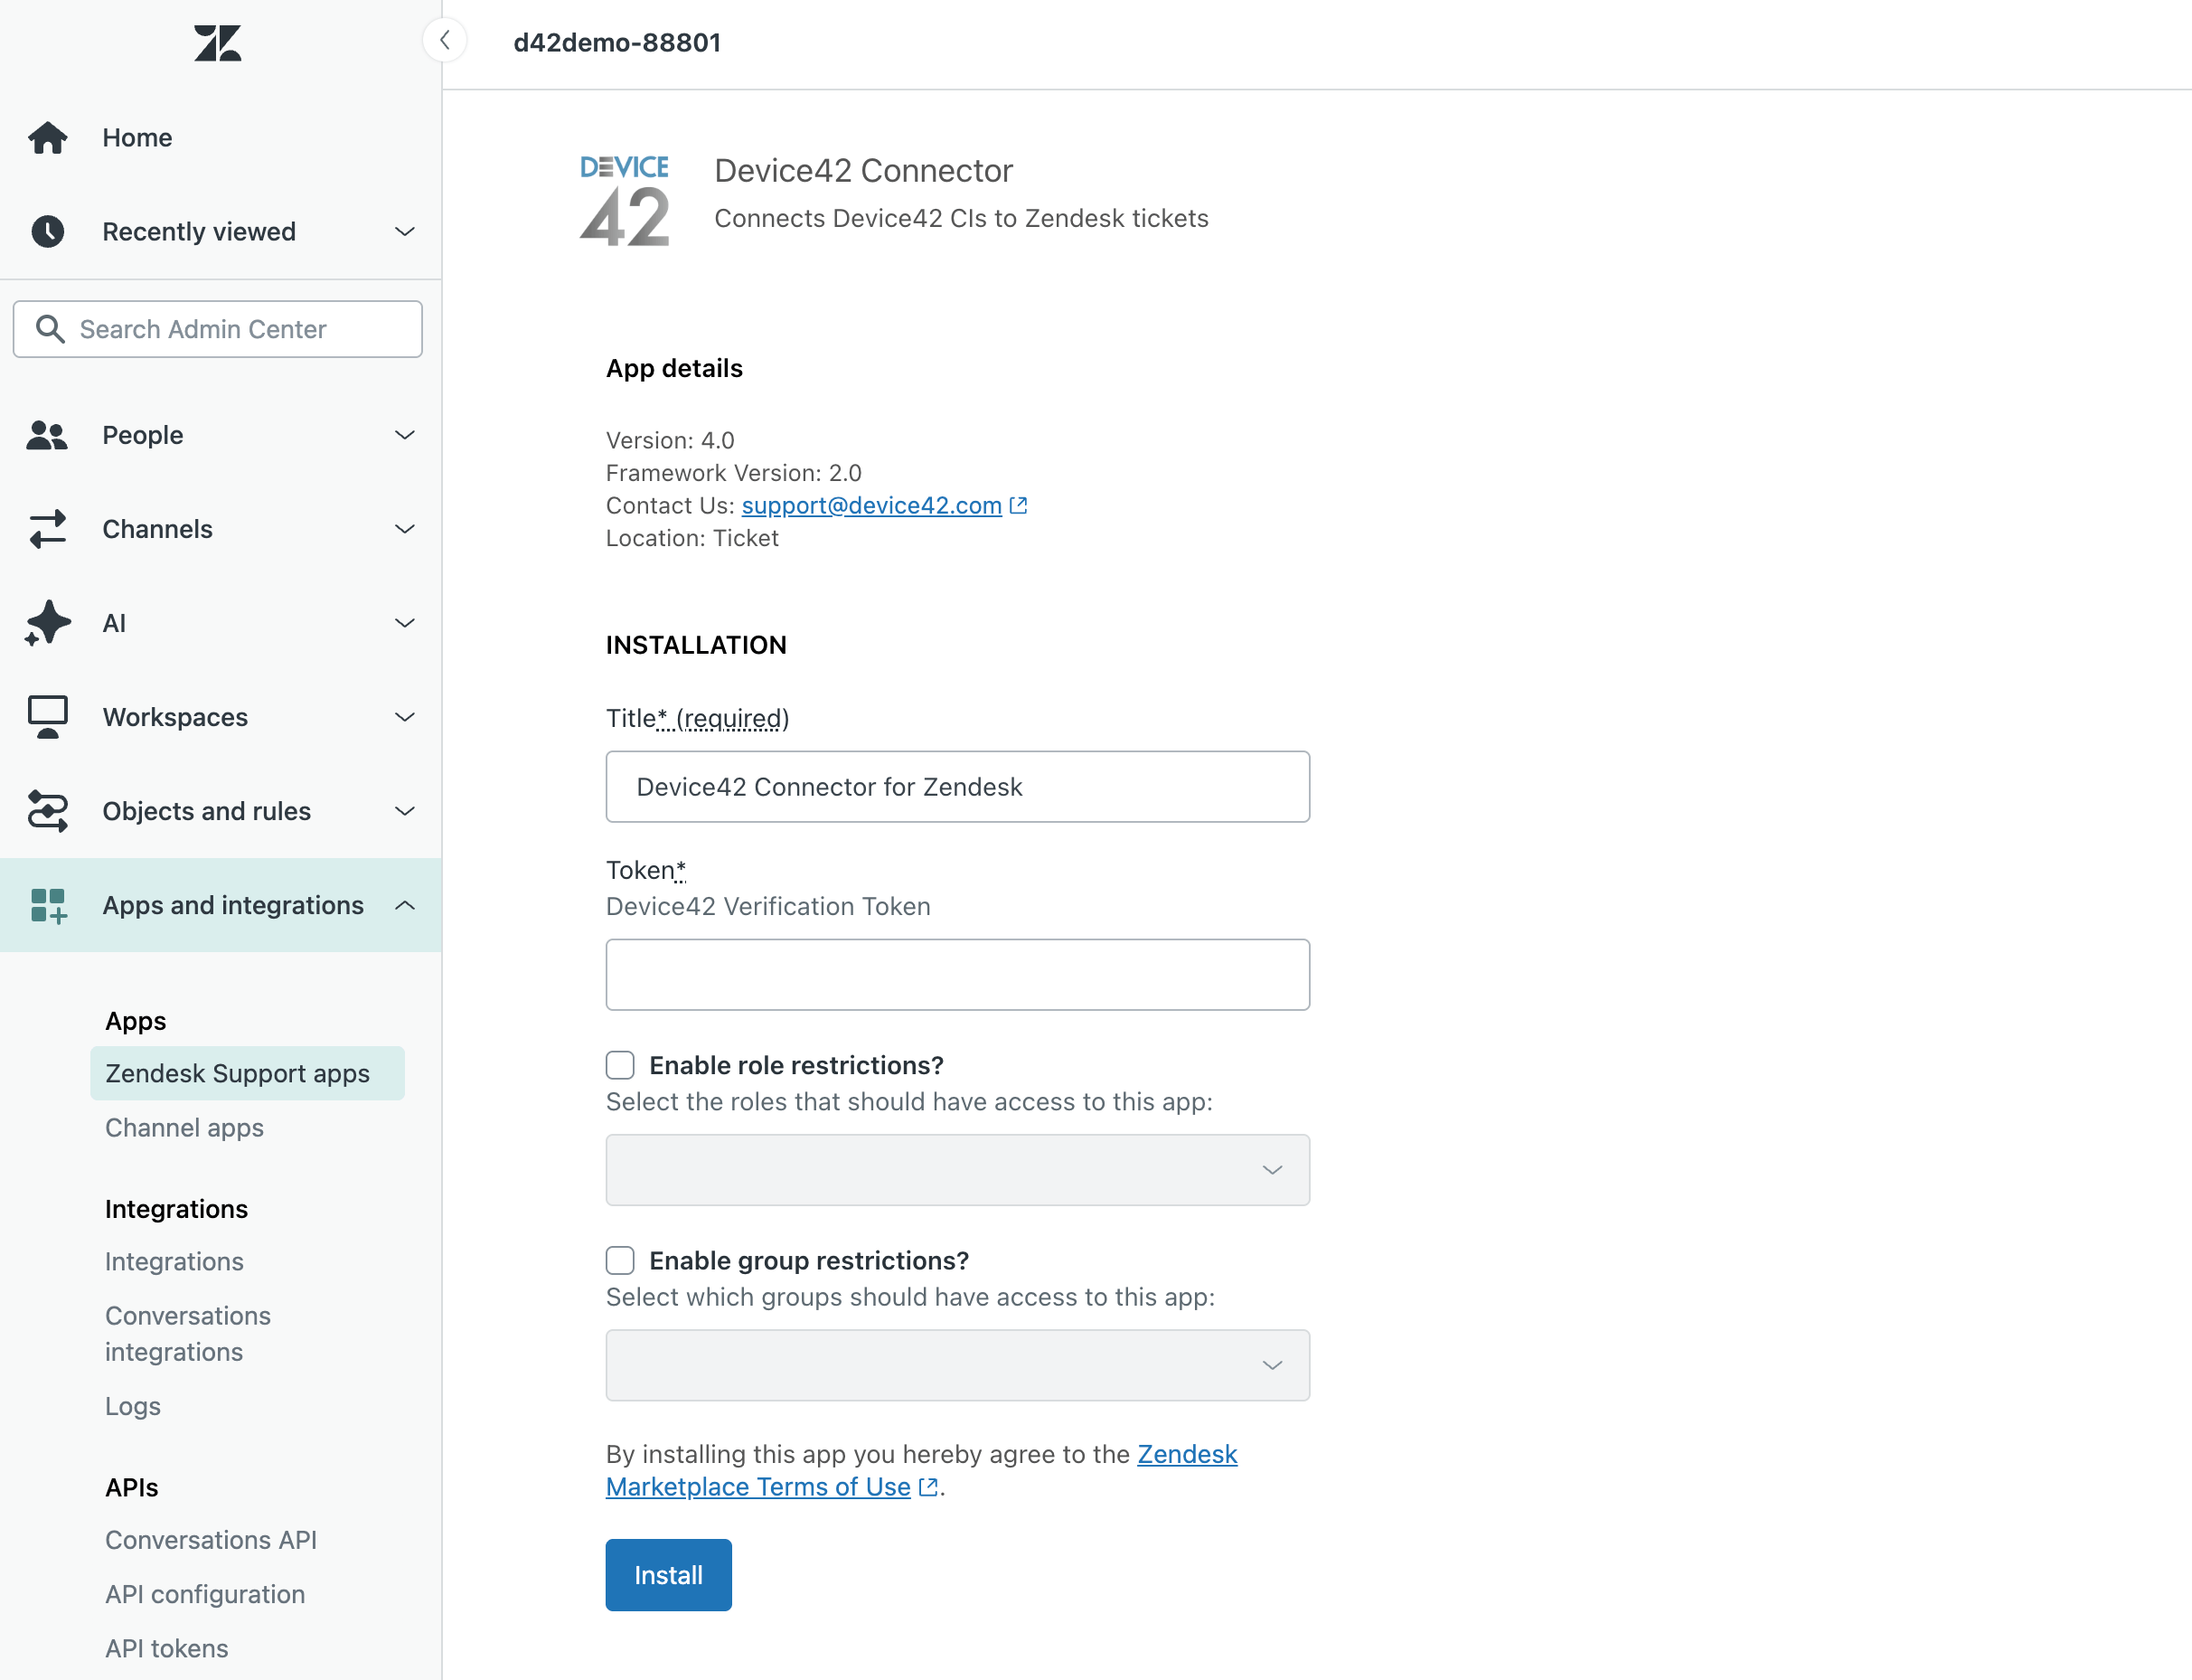Screen dimensions: 2192x1680
Task: Click the Recently viewed clock icon
Action: coord(48,231)
